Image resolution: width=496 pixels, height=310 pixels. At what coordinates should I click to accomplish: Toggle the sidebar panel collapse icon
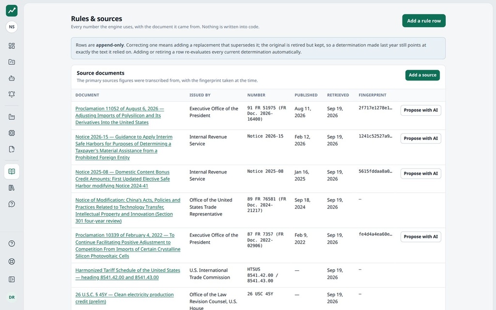[12, 279]
